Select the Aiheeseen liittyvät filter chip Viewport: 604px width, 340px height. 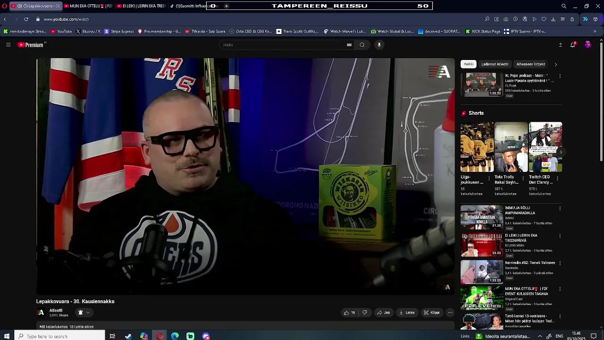[531, 64]
